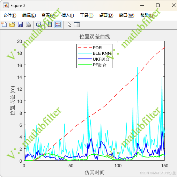Open file using the folder icon

[x=12, y=24]
